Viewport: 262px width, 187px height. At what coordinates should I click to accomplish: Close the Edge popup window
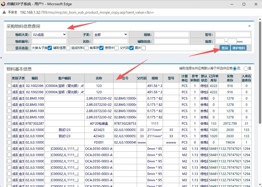(256, 4)
